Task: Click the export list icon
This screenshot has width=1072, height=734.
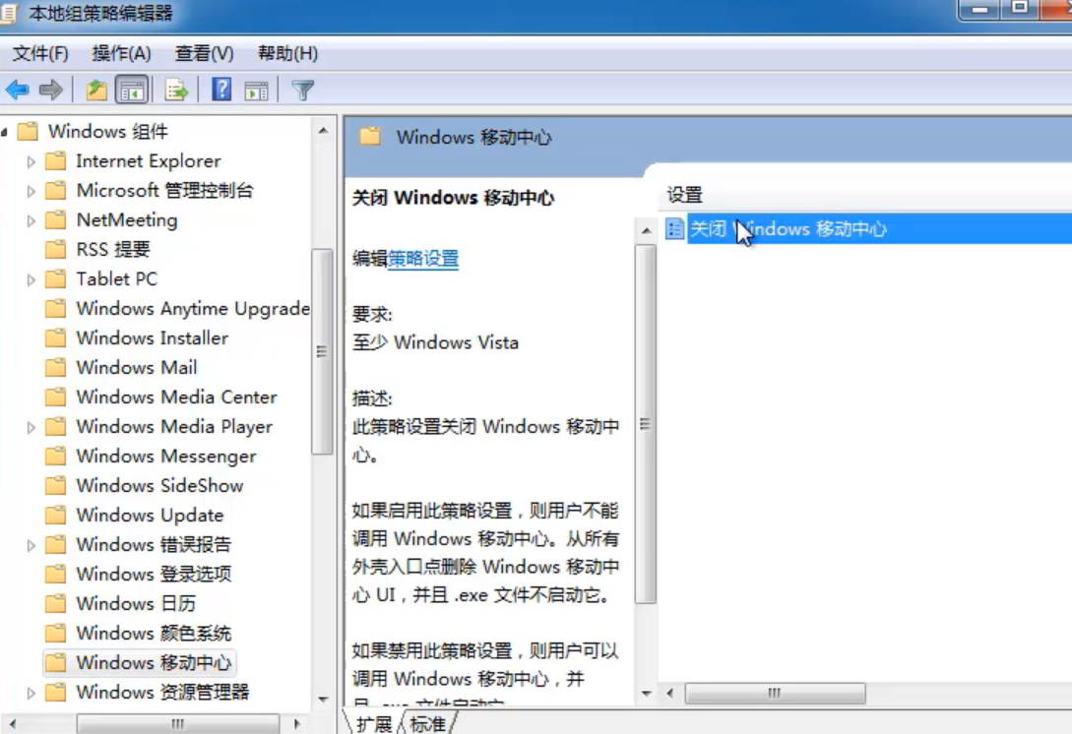Action: click(x=174, y=89)
